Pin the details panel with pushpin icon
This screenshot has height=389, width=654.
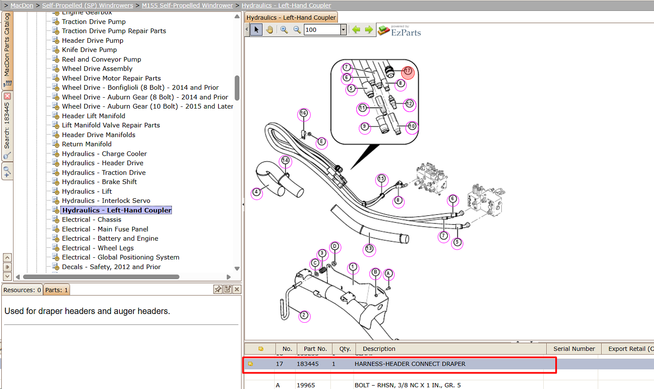(218, 289)
